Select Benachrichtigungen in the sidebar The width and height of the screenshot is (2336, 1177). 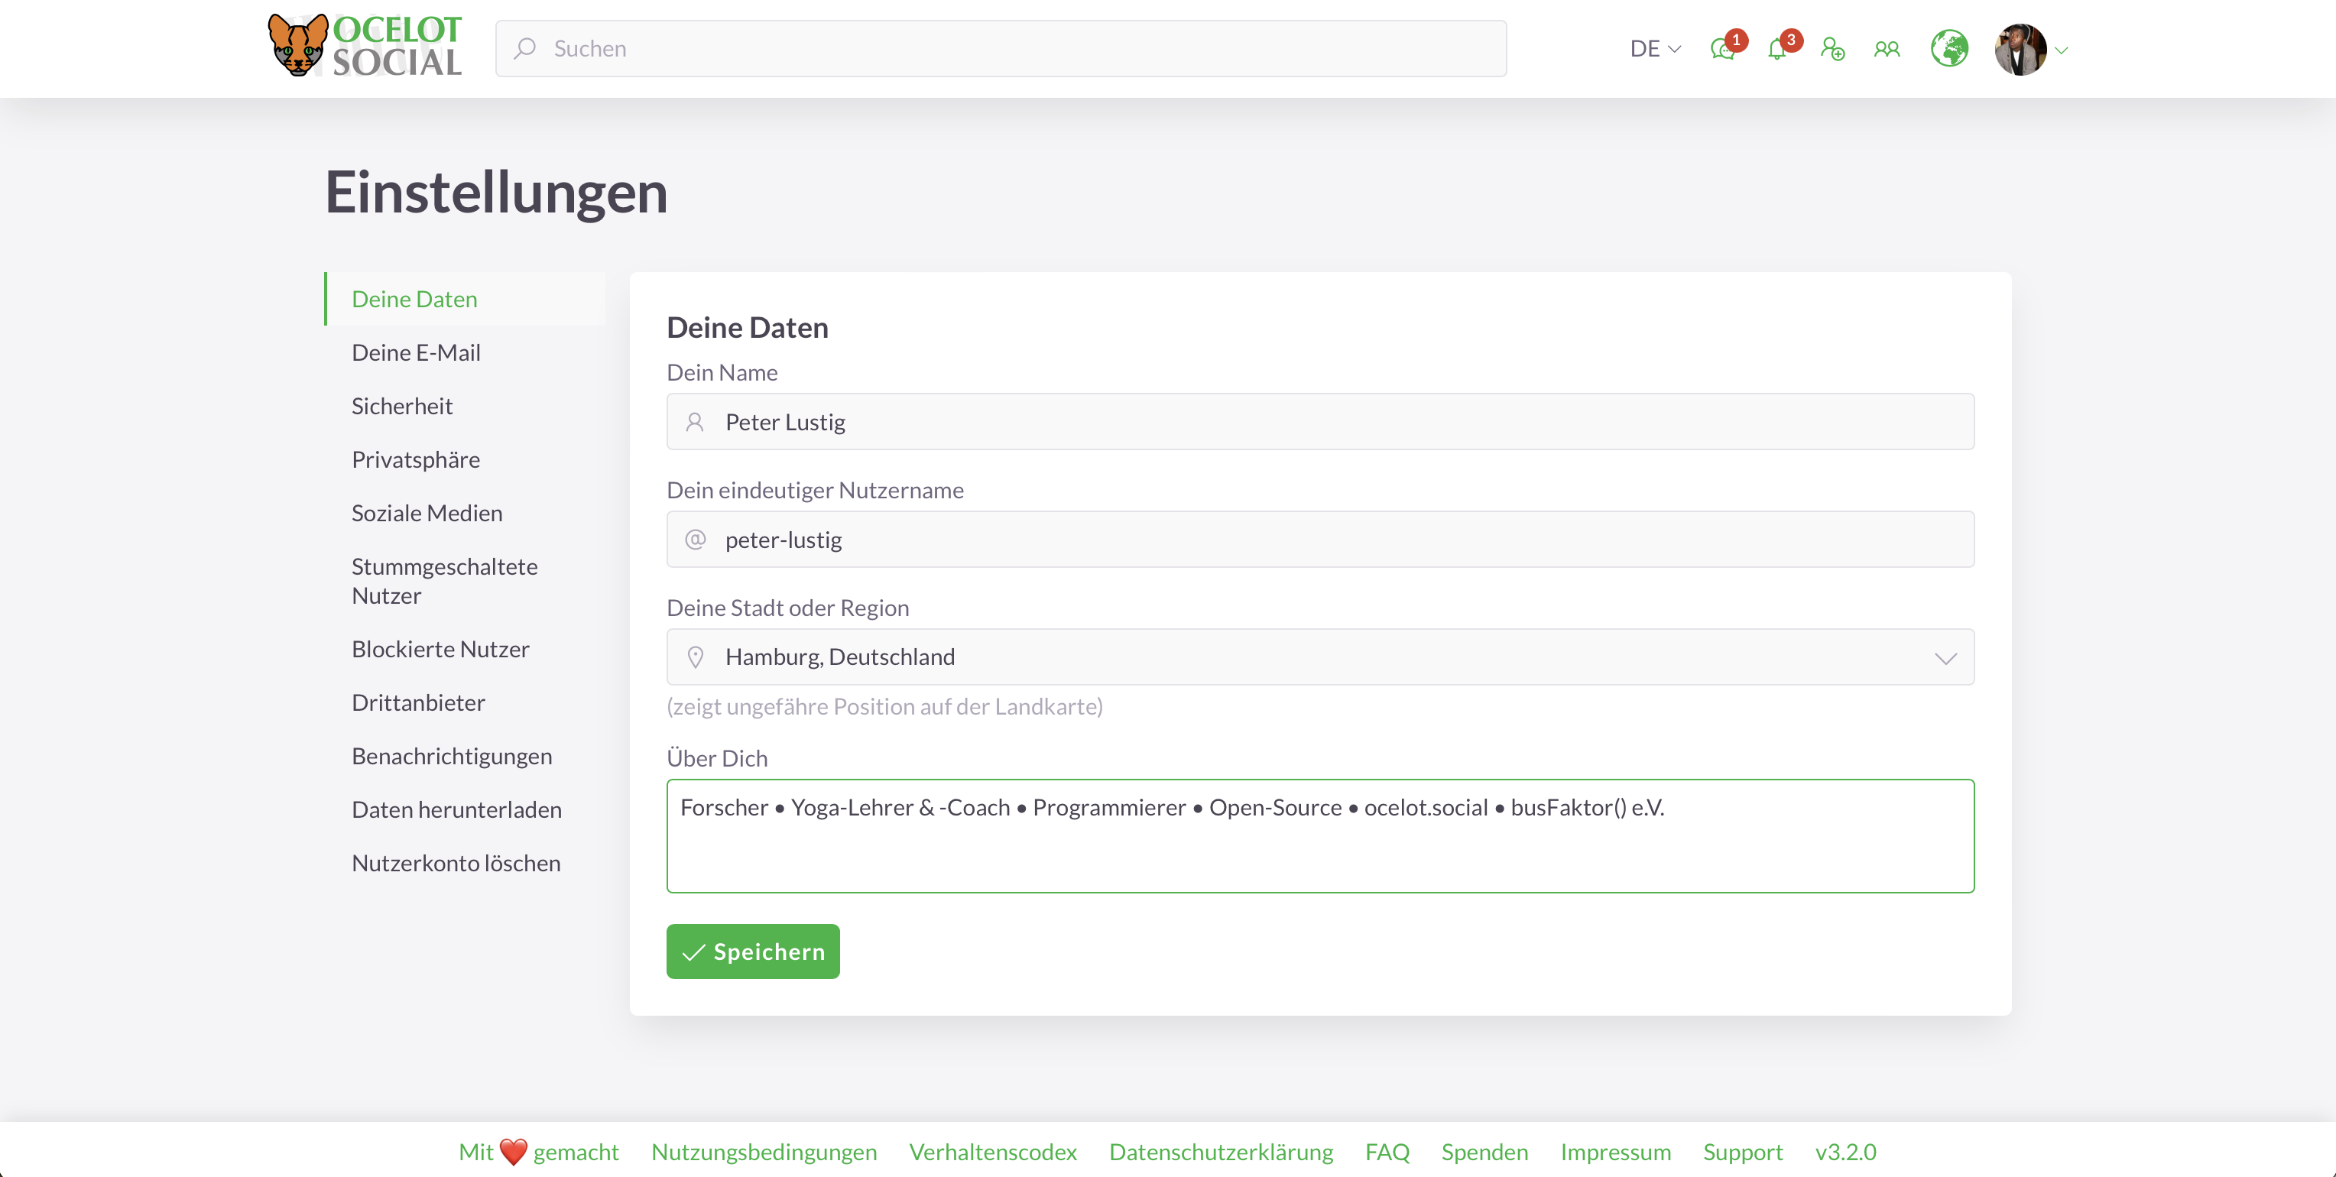point(452,754)
